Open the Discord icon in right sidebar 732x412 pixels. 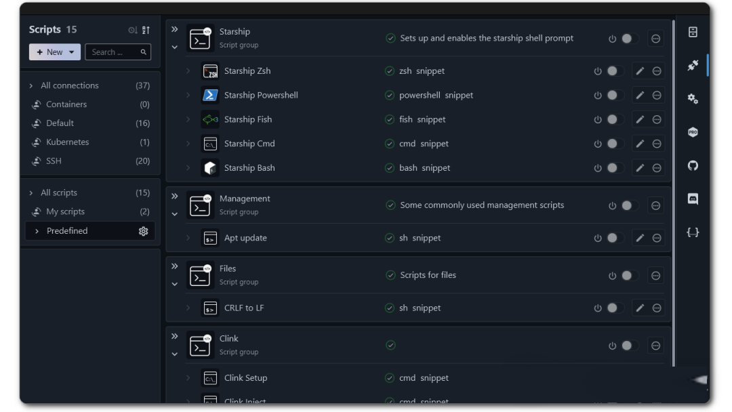693,199
